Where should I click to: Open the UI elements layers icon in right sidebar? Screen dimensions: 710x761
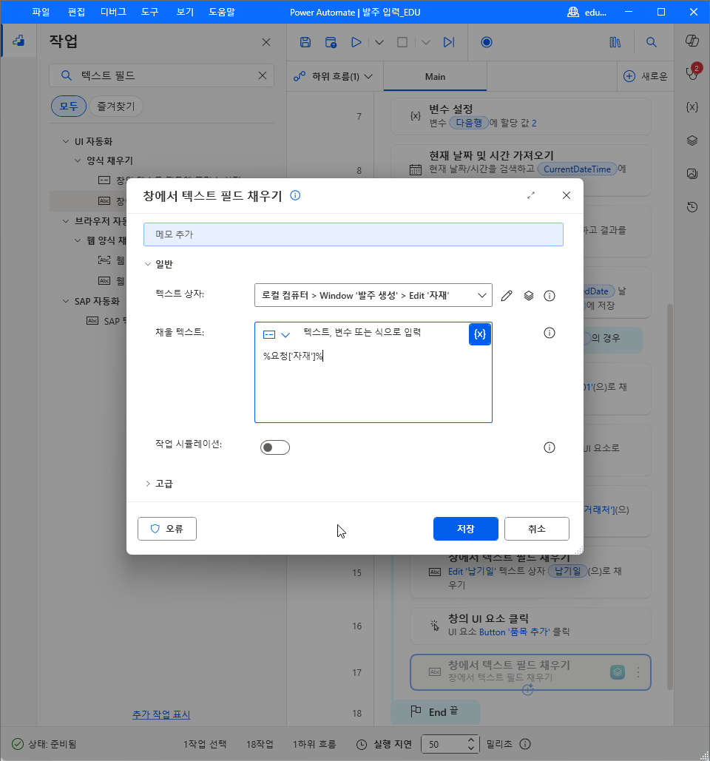[692, 141]
